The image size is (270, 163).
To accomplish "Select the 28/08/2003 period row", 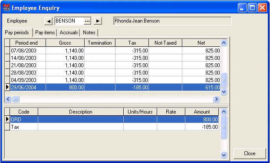I will pyautogui.click(x=112, y=73).
